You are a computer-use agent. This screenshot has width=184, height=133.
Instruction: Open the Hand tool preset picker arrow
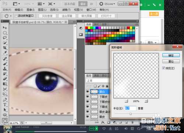pyautogui.click(x=11, y=16)
